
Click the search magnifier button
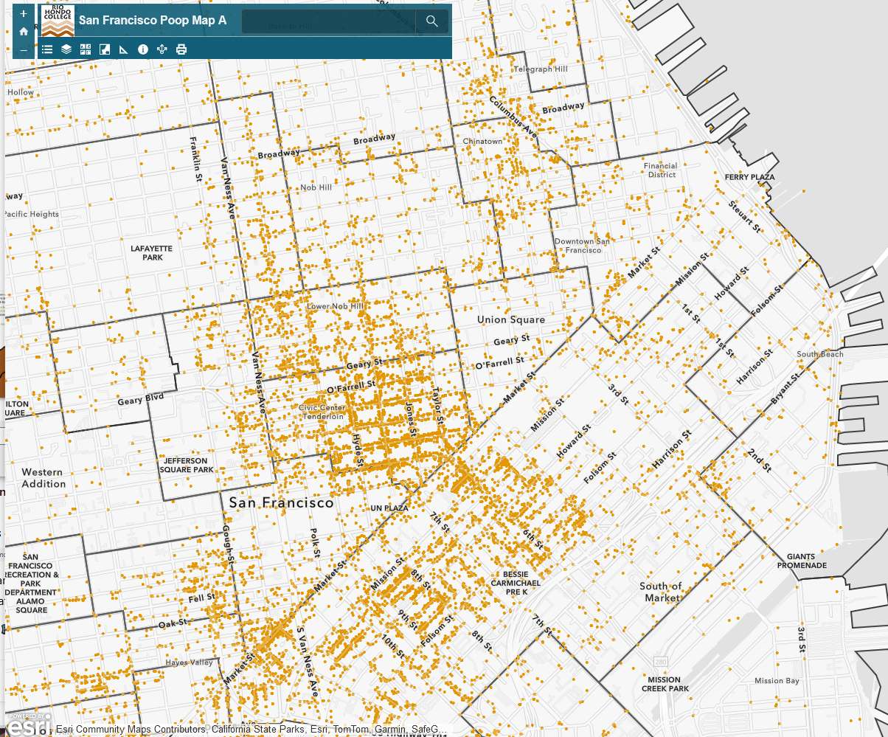[x=432, y=21]
